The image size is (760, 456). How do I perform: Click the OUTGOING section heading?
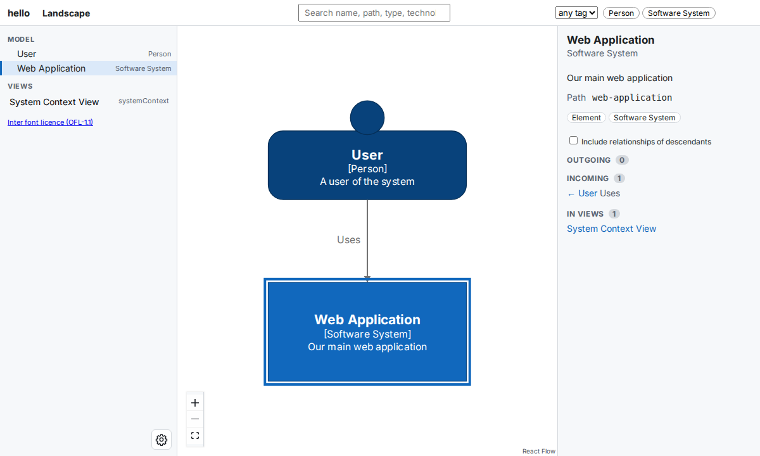589,160
